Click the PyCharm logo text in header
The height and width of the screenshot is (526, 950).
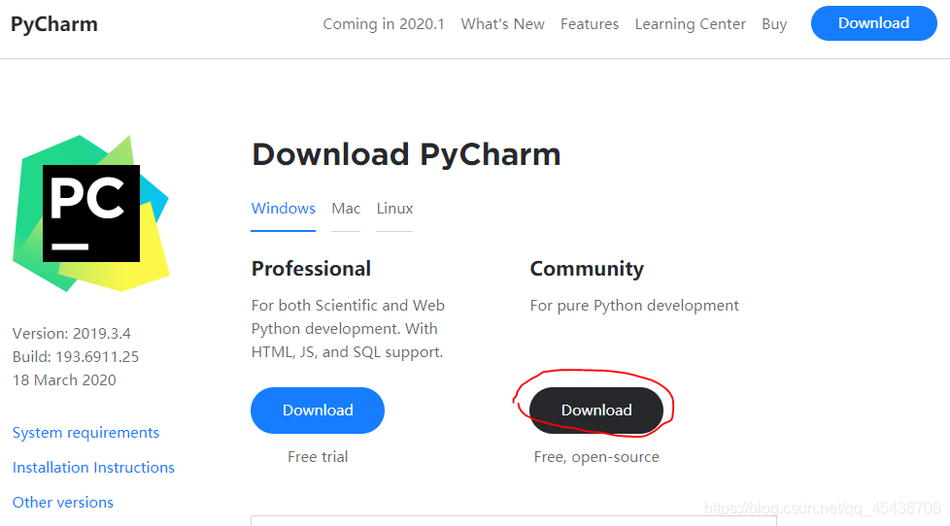pyautogui.click(x=54, y=24)
